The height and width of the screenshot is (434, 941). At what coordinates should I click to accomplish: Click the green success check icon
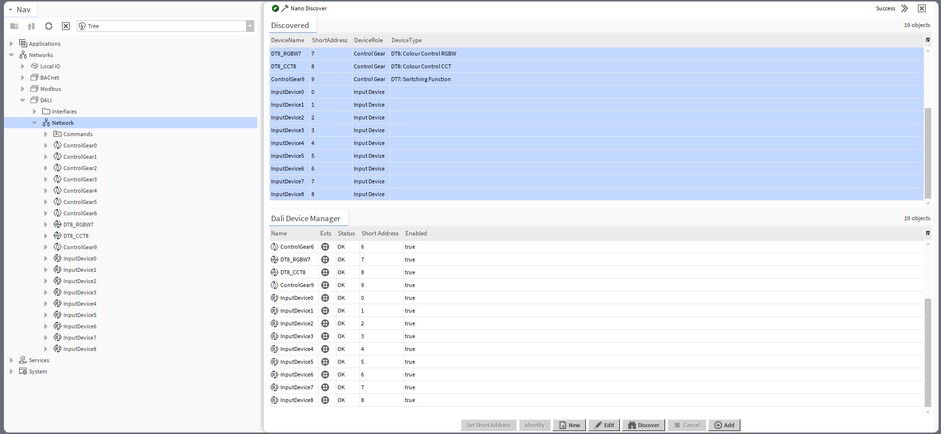[275, 8]
